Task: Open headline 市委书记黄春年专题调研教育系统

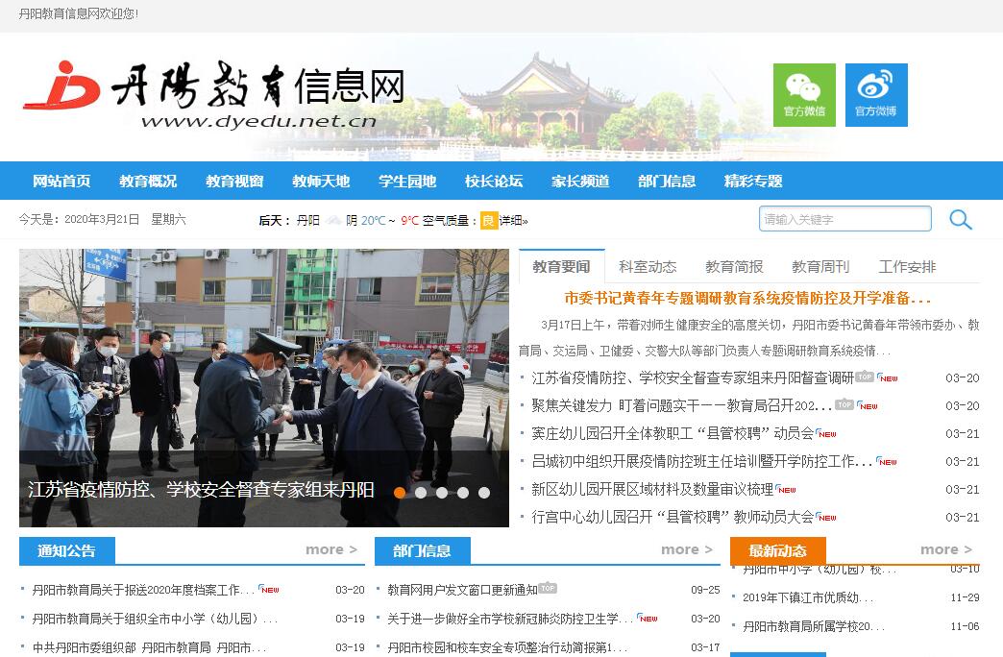Action: click(x=747, y=298)
